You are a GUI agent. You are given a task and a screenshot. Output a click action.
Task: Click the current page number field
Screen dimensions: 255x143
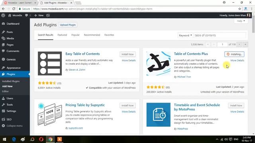coord(222,44)
